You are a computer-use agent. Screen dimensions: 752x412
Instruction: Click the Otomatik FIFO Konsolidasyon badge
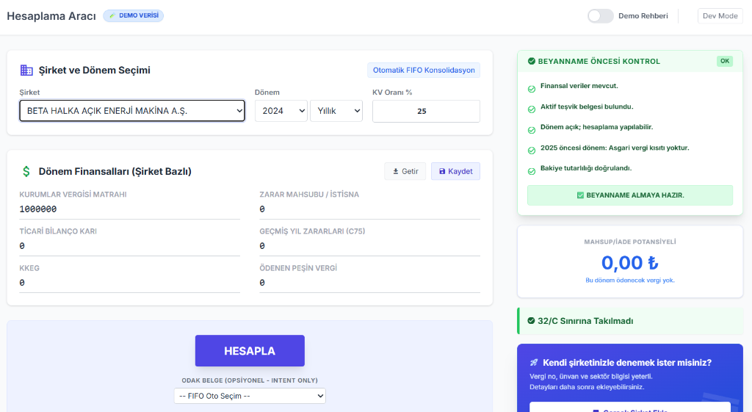click(x=424, y=71)
